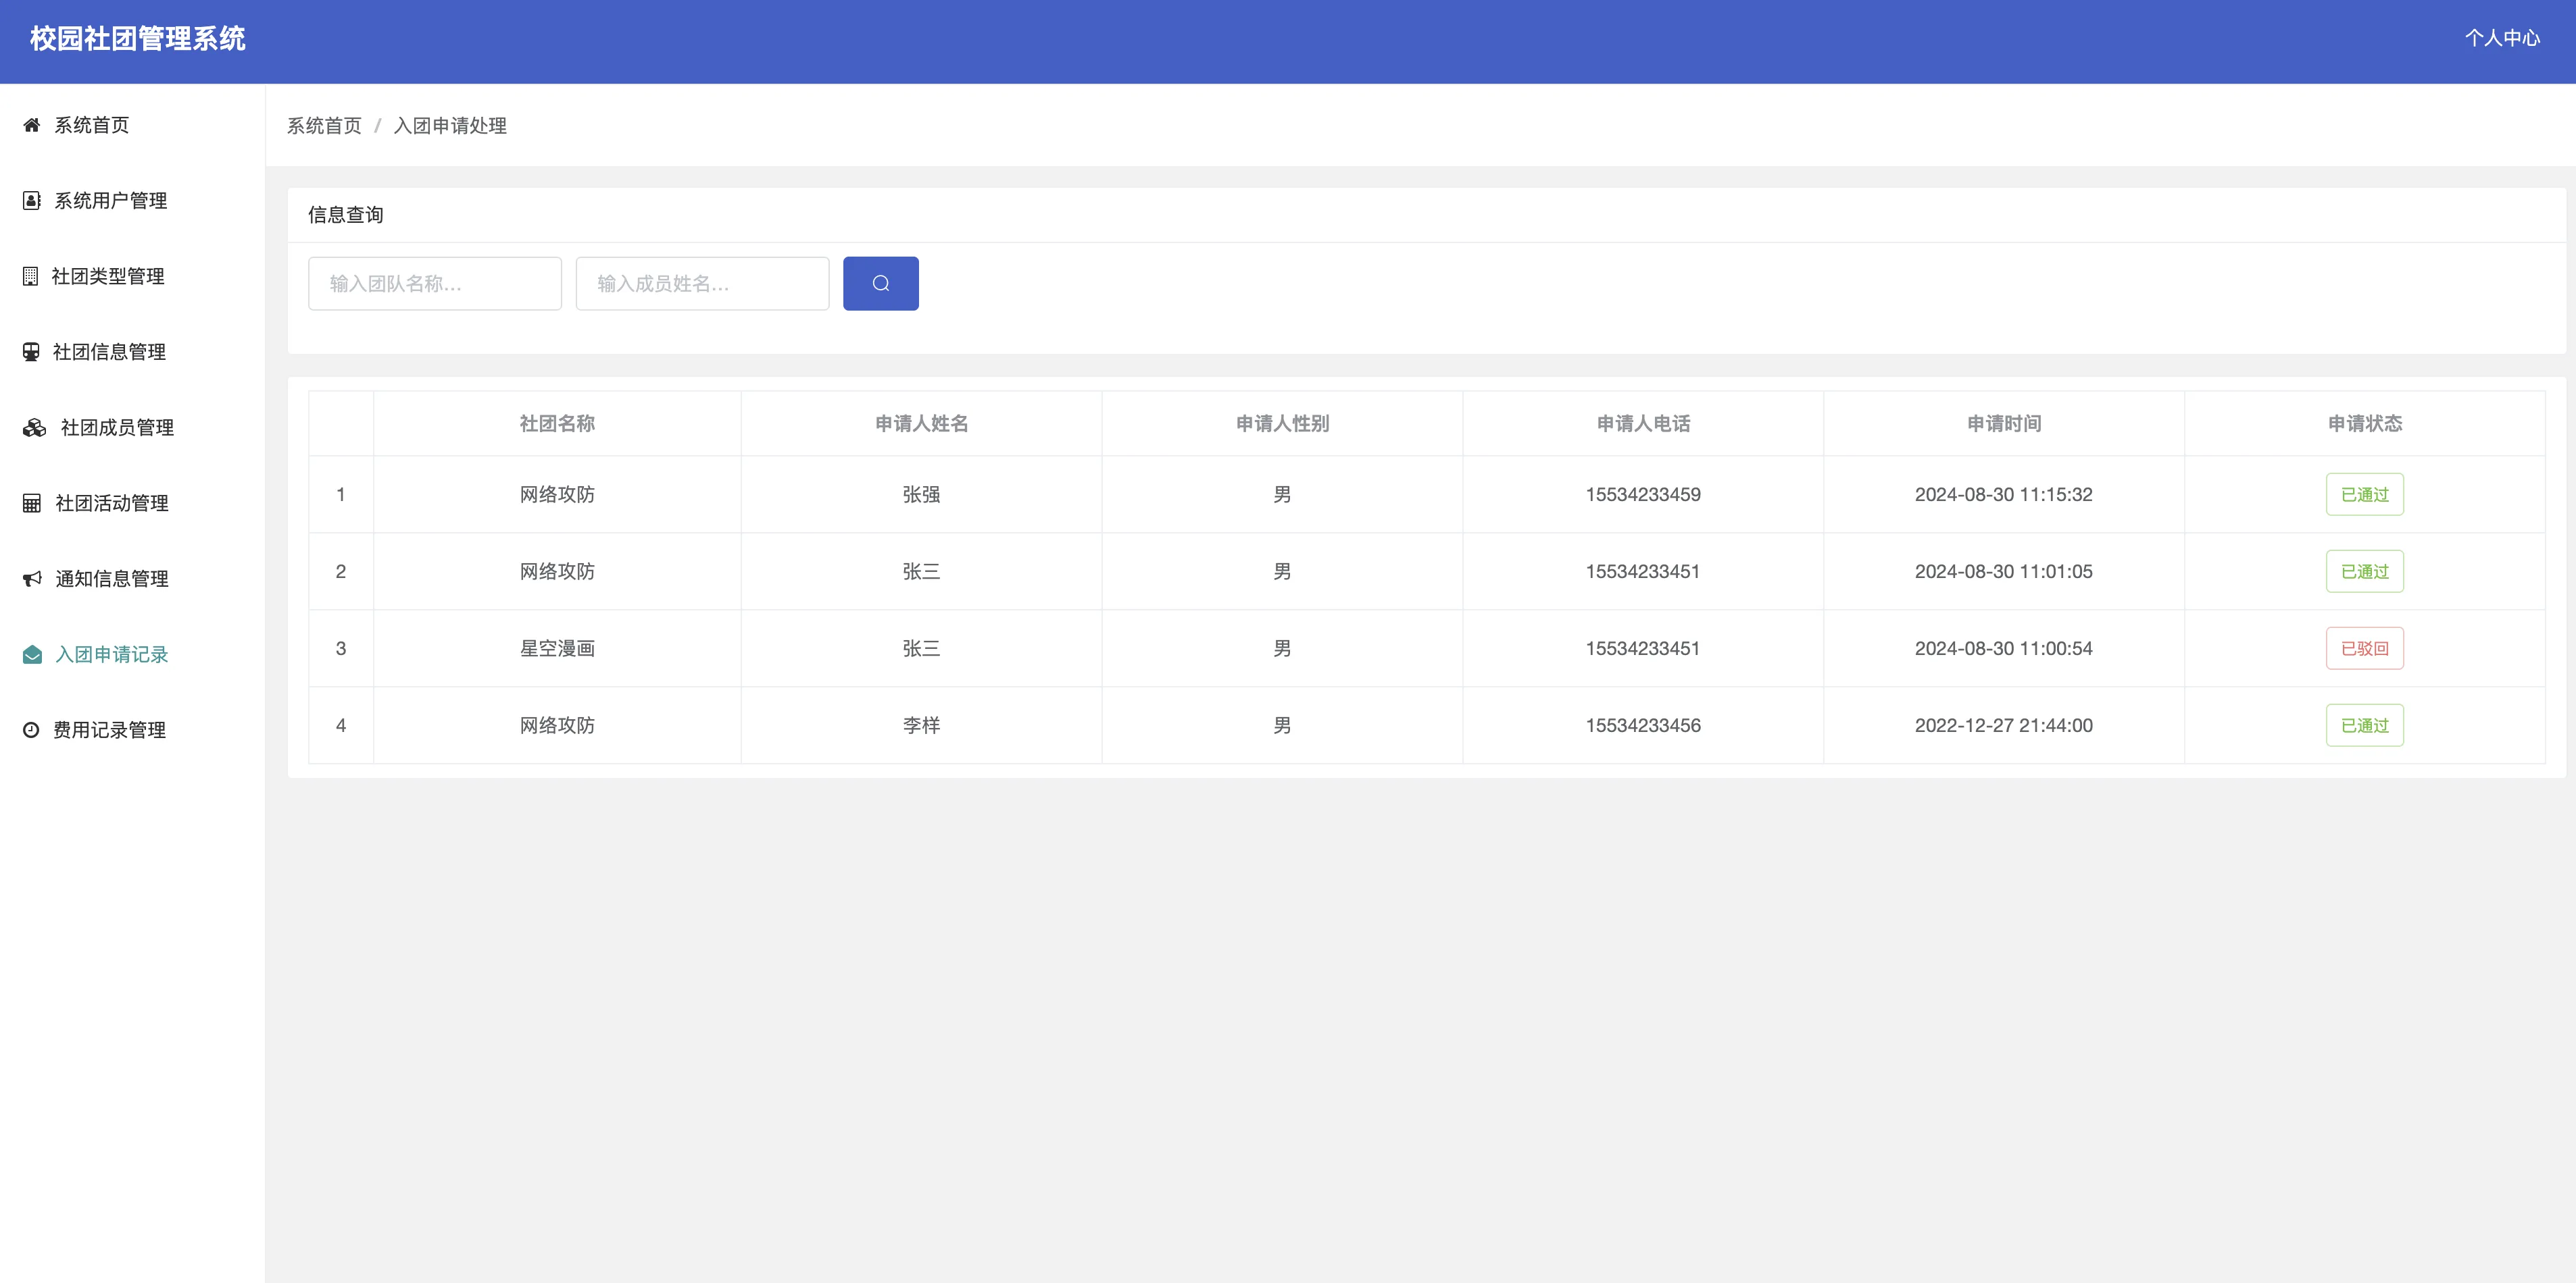This screenshot has height=1283, width=2576.
Task: Click the building icon for 社团类型管理
Action: 31,277
